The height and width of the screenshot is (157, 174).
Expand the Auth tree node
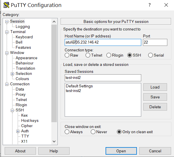18,131
